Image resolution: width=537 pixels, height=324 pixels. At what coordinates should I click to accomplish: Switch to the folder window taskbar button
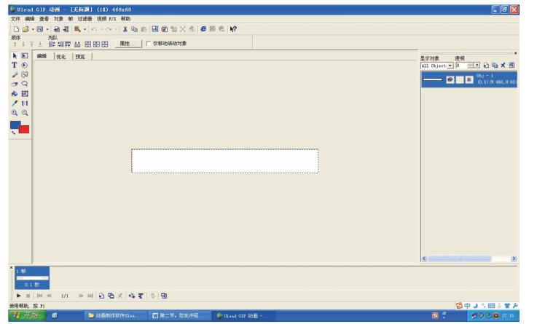tap(116, 315)
